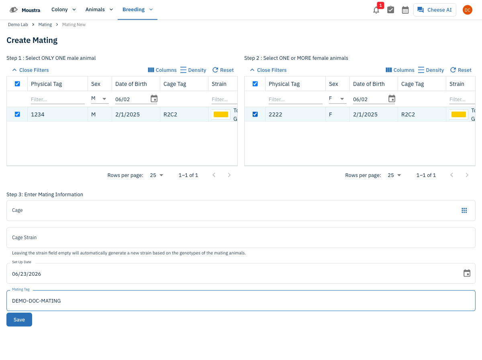The width and height of the screenshot is (482, 360).
Task: Click the Moustra logo icon
Action: click(x=14, y=10)
